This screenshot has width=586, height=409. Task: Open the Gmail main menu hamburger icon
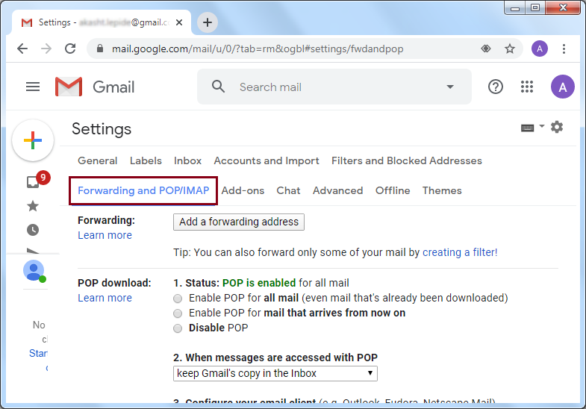[33, 87]
